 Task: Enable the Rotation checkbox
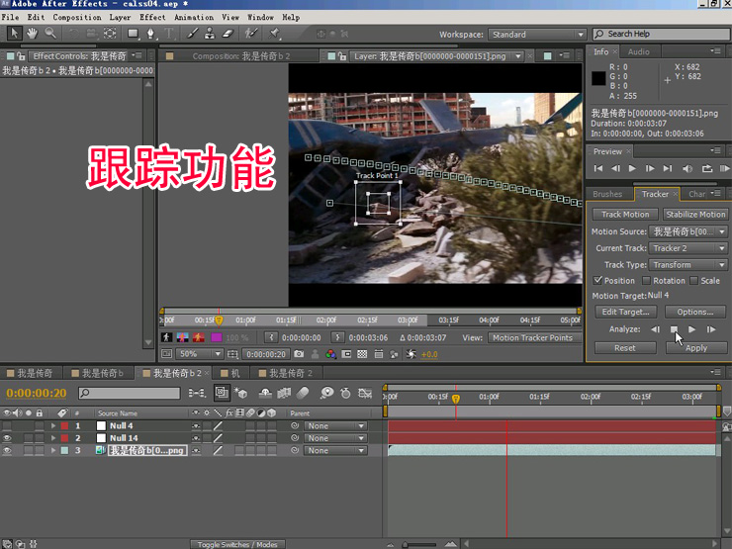[x=647, y=281]
